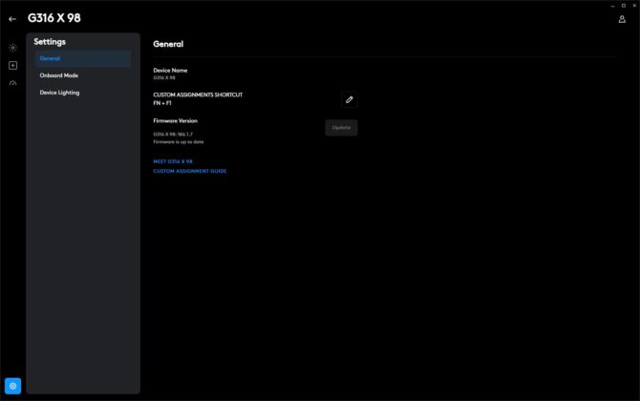The height and width of the screenshot is (401, 640).
Task: Open the assignments plus sidebar icon
Action: (13, 65)
